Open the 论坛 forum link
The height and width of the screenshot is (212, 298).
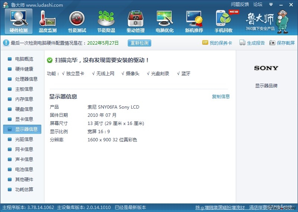tap(258, 4)
